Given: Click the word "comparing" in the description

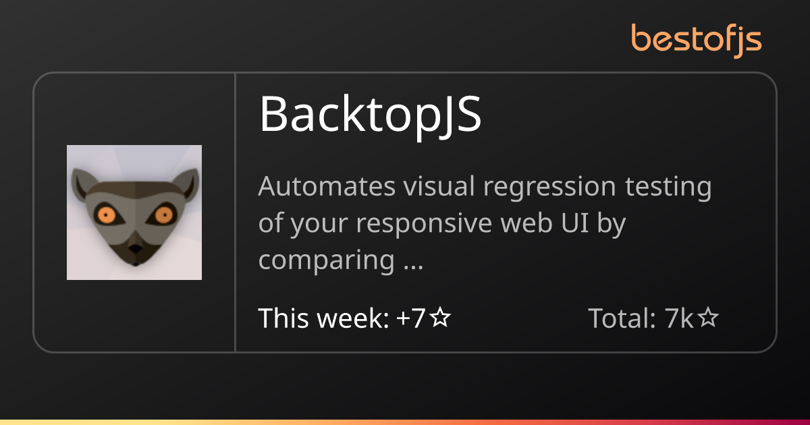Looking at the screenshot, I should coord(327,260).
